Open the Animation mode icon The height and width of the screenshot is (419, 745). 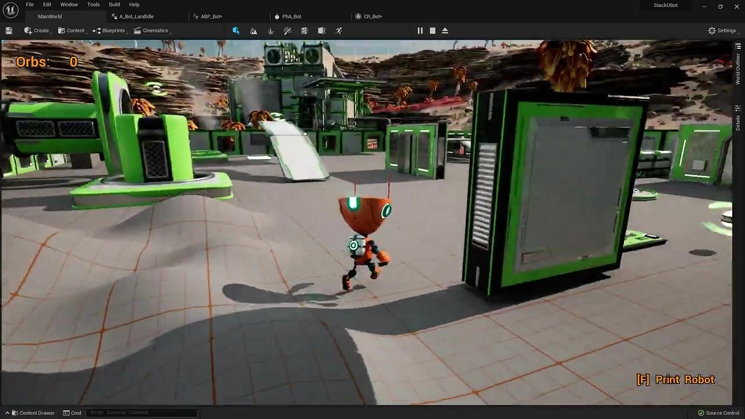(339, 30)
